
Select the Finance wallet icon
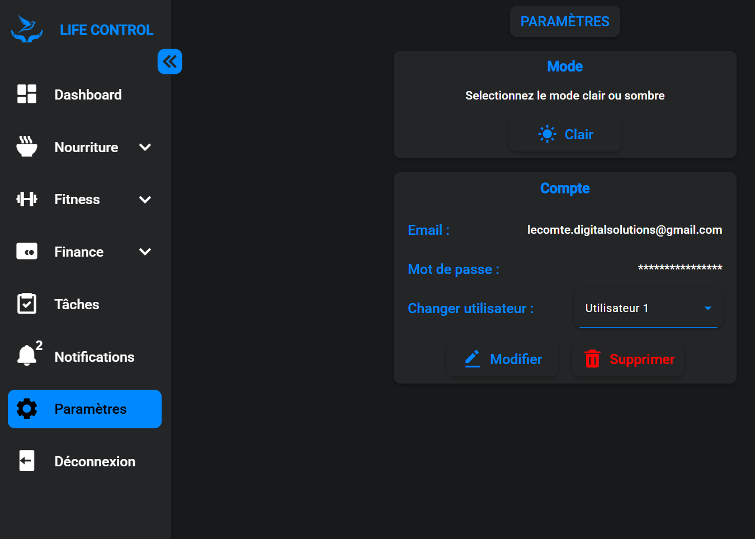pos(26,252)
